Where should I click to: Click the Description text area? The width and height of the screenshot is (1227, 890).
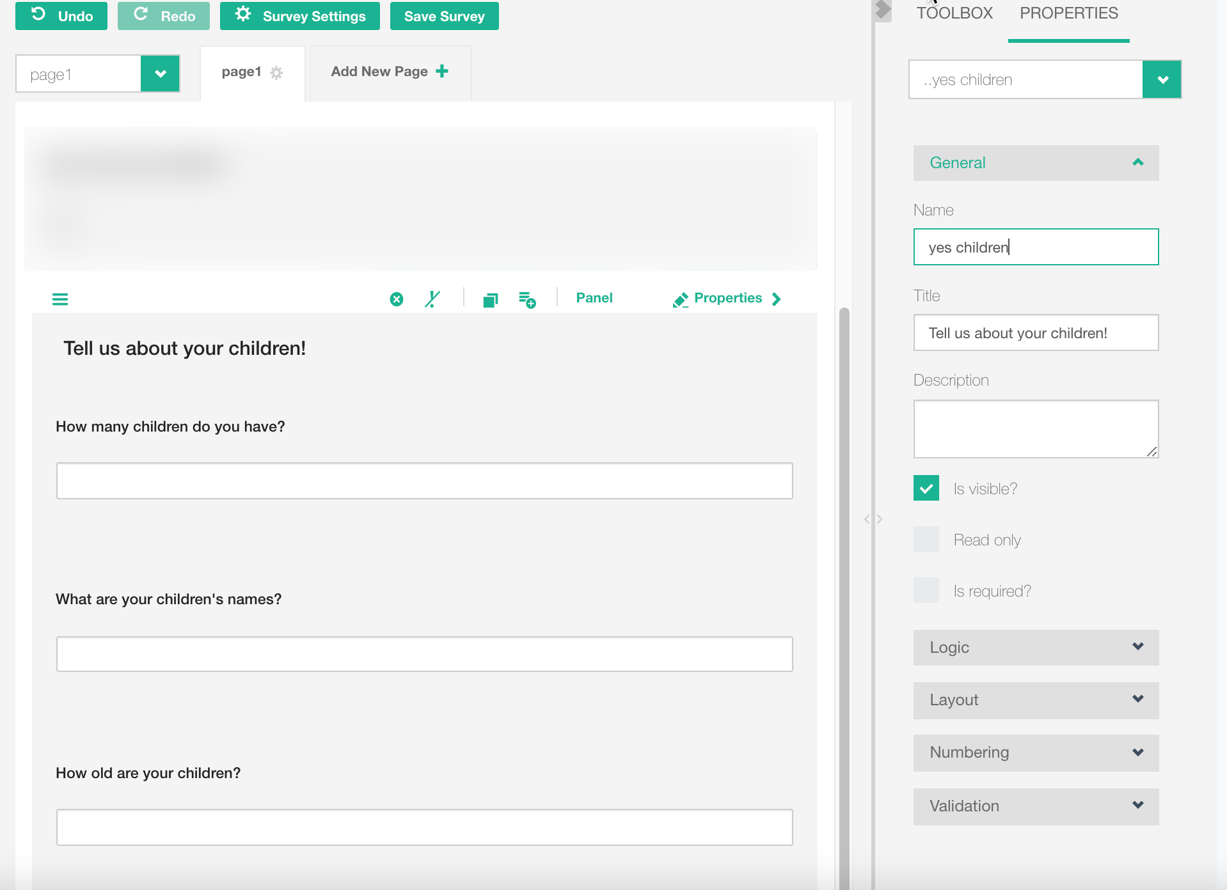(1035, 428)
